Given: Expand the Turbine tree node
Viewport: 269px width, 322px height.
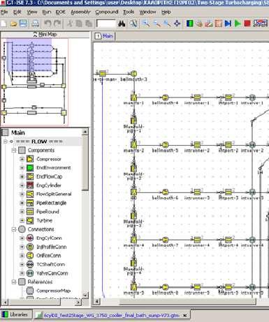Looking at the screenshot, I should click(22, 220).
